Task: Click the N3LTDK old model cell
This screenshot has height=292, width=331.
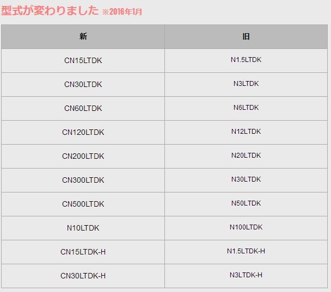Action: (246, 84)
